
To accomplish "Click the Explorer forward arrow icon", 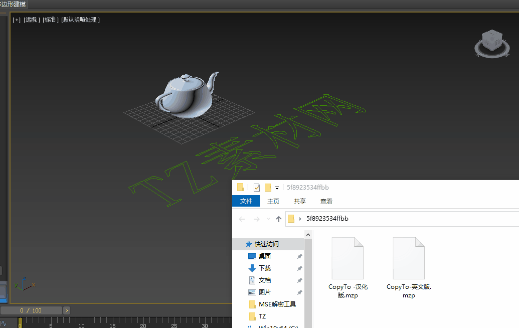I will pyautogui.click(x=256, y=219).
